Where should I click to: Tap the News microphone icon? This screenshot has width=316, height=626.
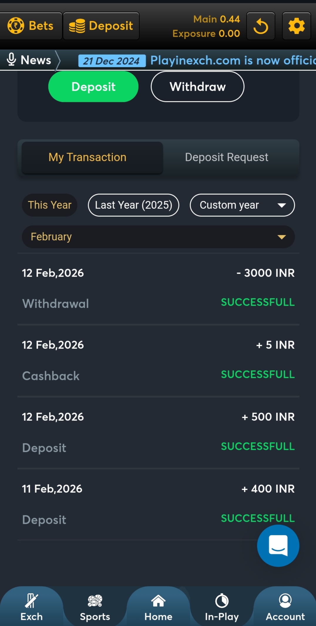11,60
